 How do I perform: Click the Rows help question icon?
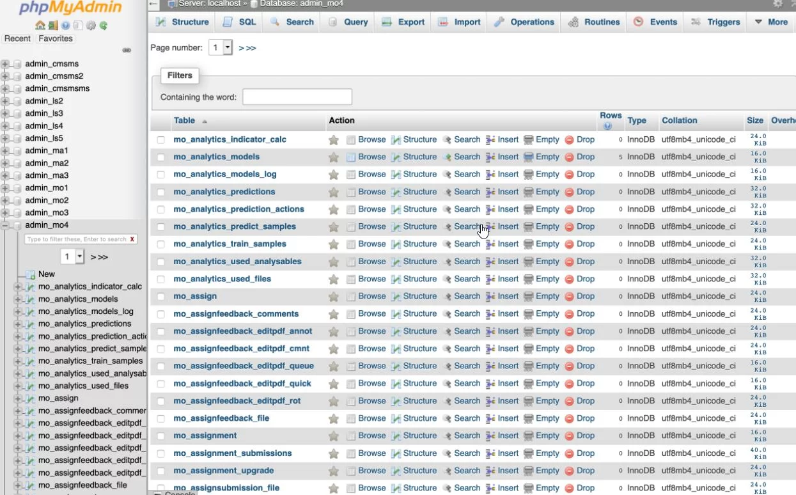pos(607,126)
